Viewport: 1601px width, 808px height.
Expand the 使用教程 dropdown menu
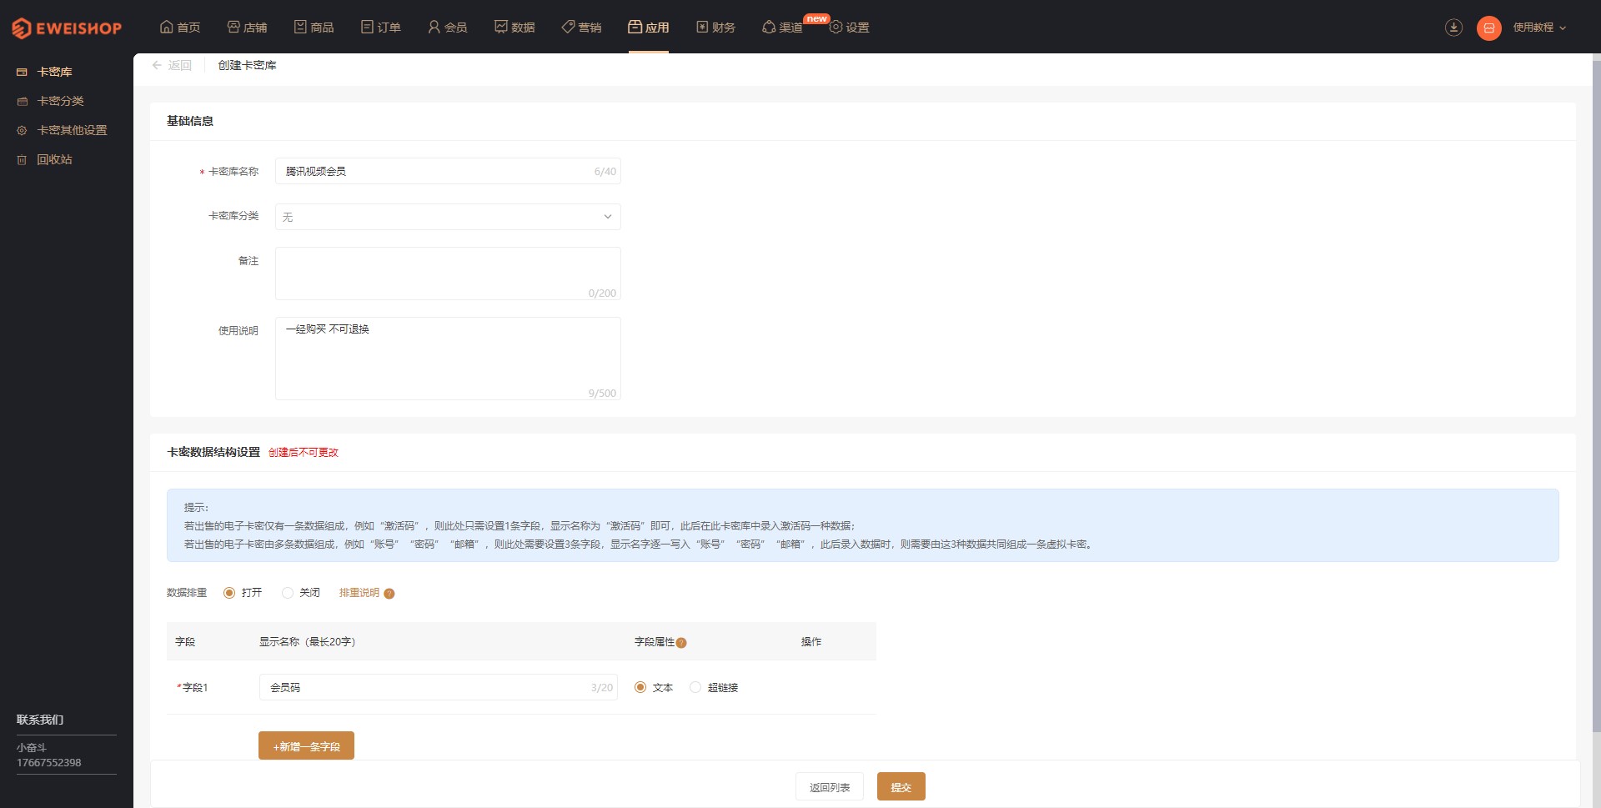click(x=1540, y=28)
